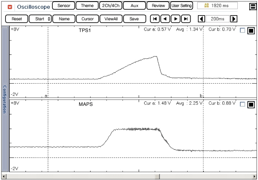258x180 pixels.
Task: Step forward one frame
Action: tap(176, 19)
